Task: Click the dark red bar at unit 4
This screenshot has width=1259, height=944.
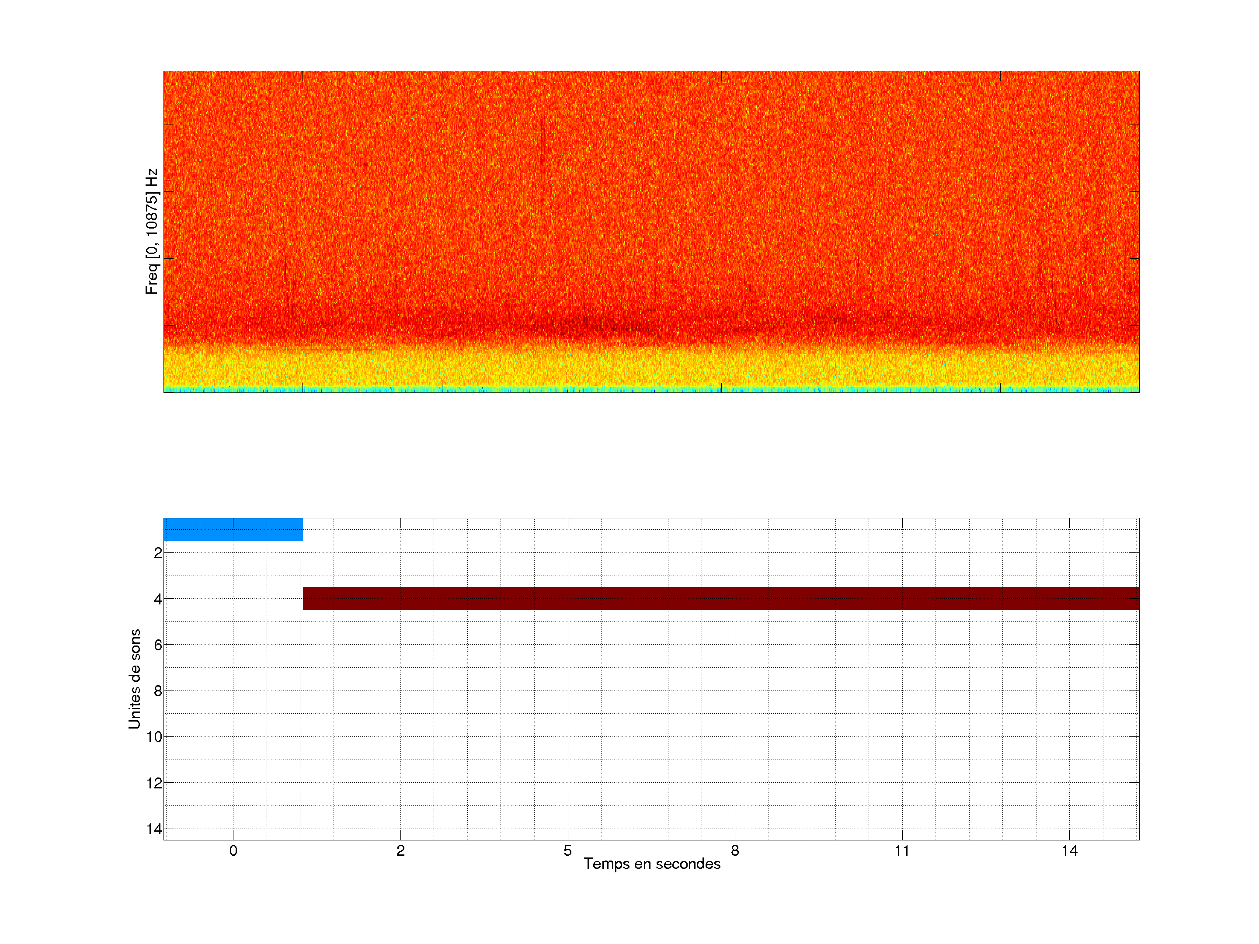Action: (720, 598)
